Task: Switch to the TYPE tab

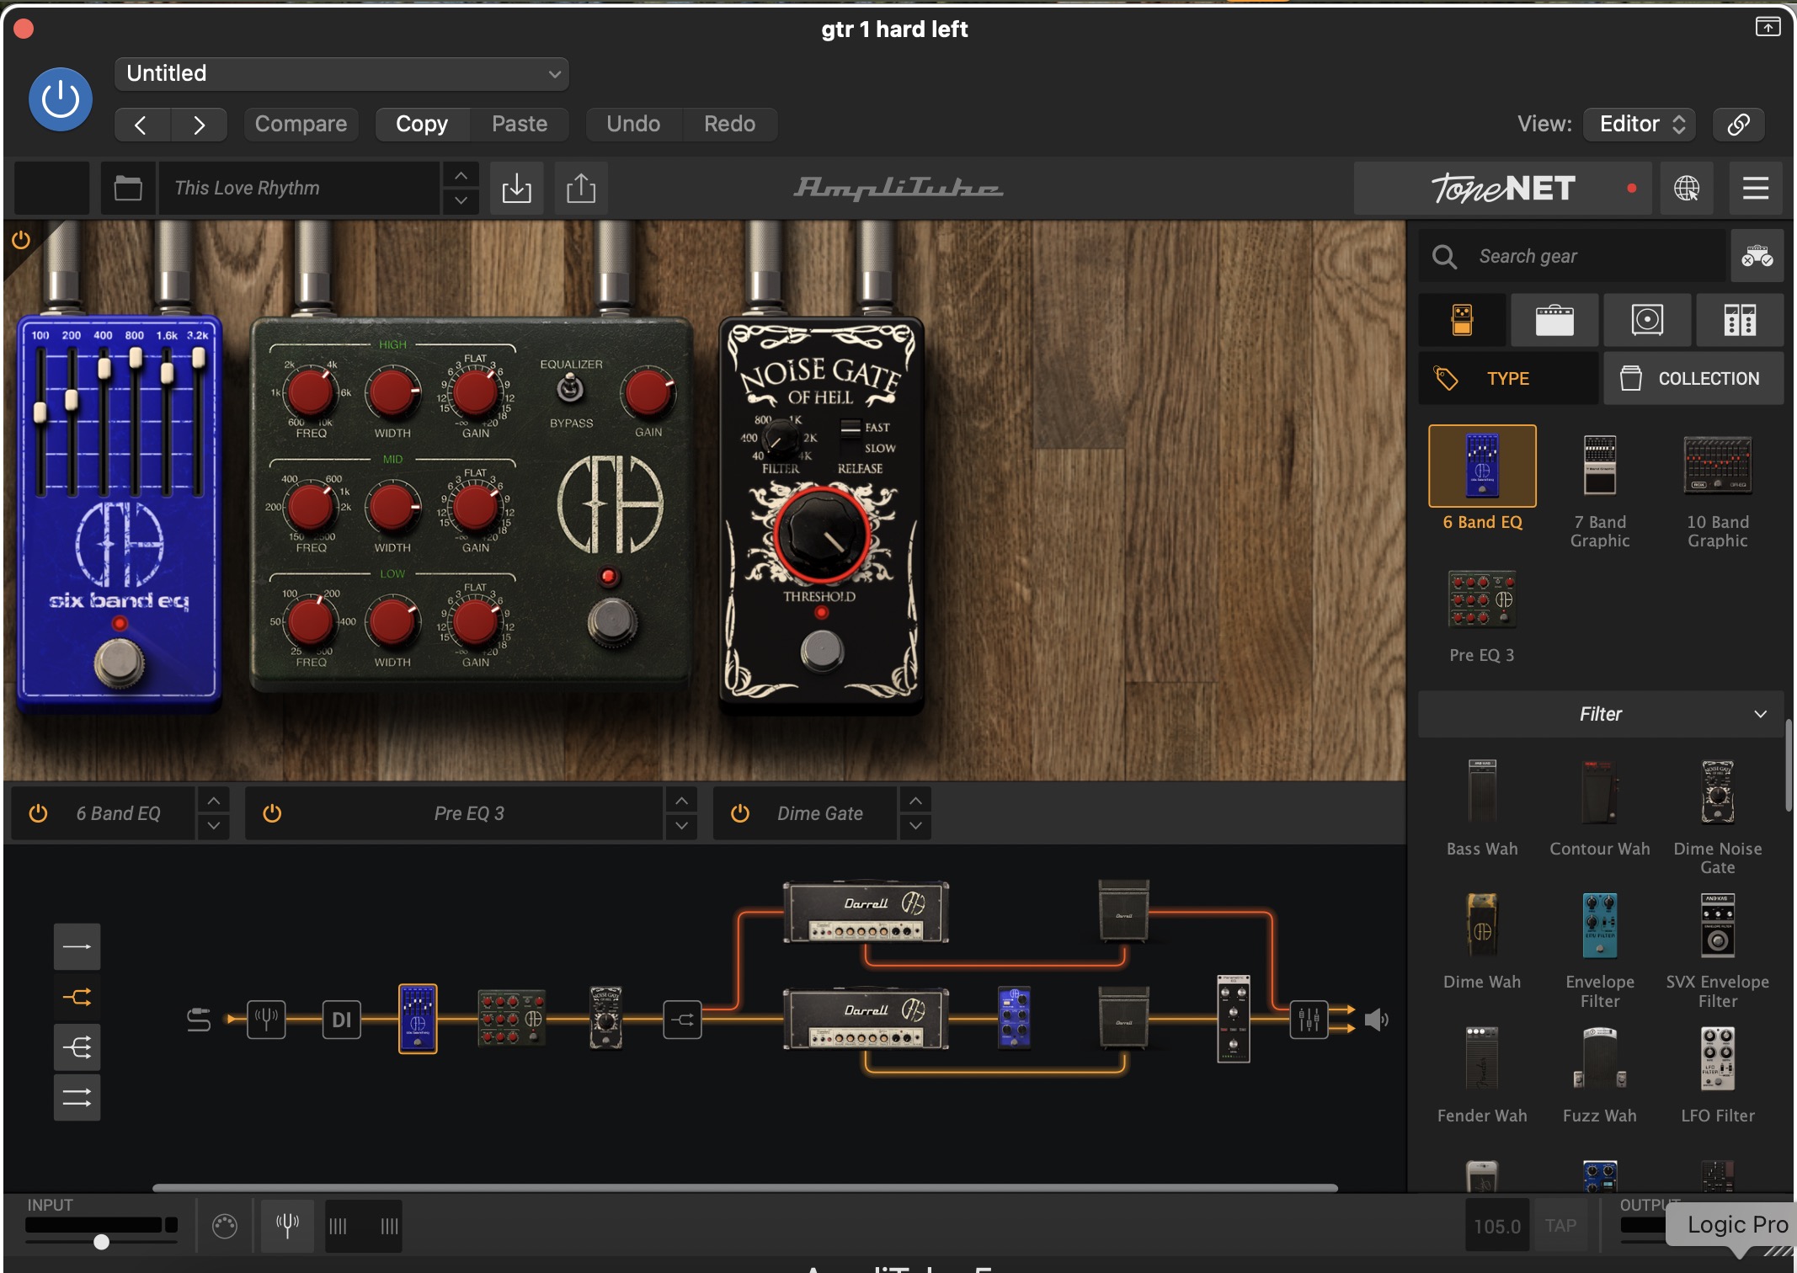Action: (x=1508, y=379)
